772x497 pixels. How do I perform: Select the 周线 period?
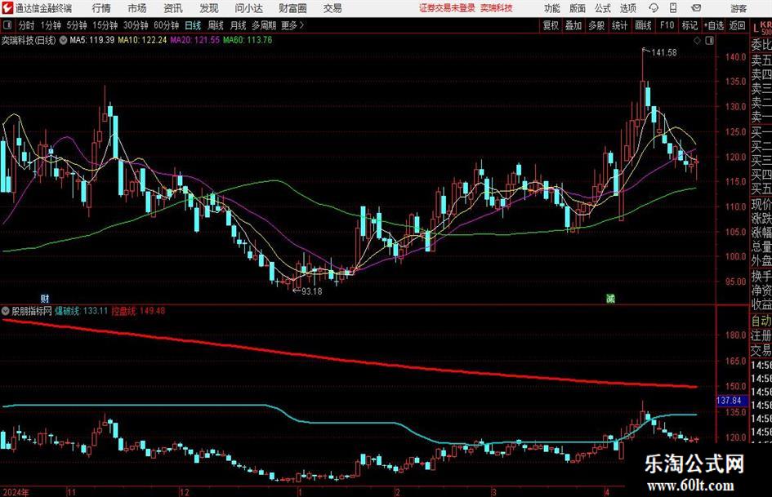(215, 25)
